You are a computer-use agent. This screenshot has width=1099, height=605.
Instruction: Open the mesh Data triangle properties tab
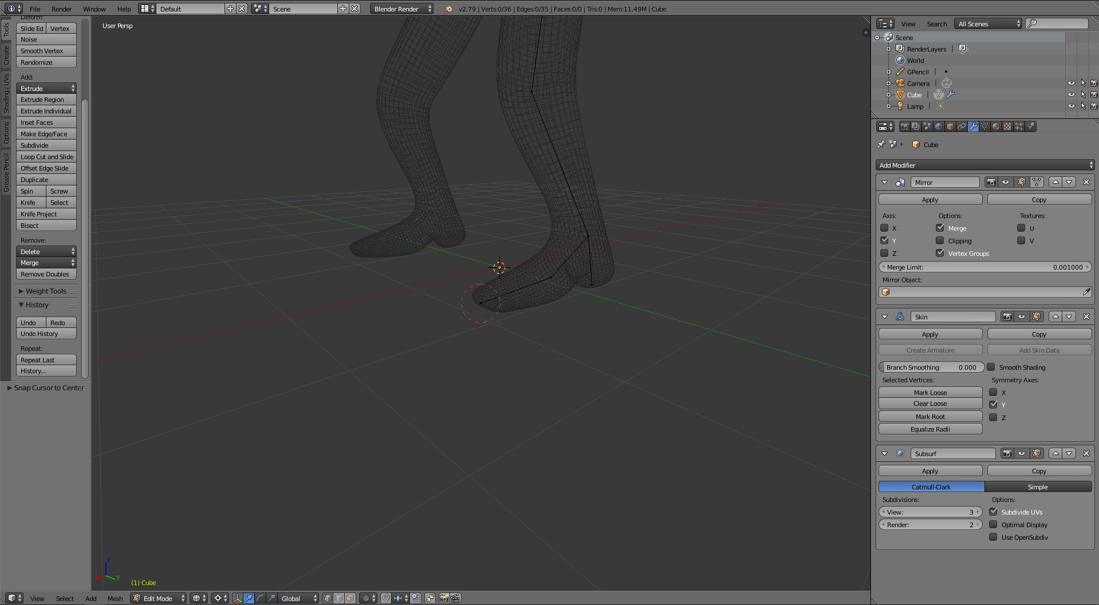(x=984, y=126)
